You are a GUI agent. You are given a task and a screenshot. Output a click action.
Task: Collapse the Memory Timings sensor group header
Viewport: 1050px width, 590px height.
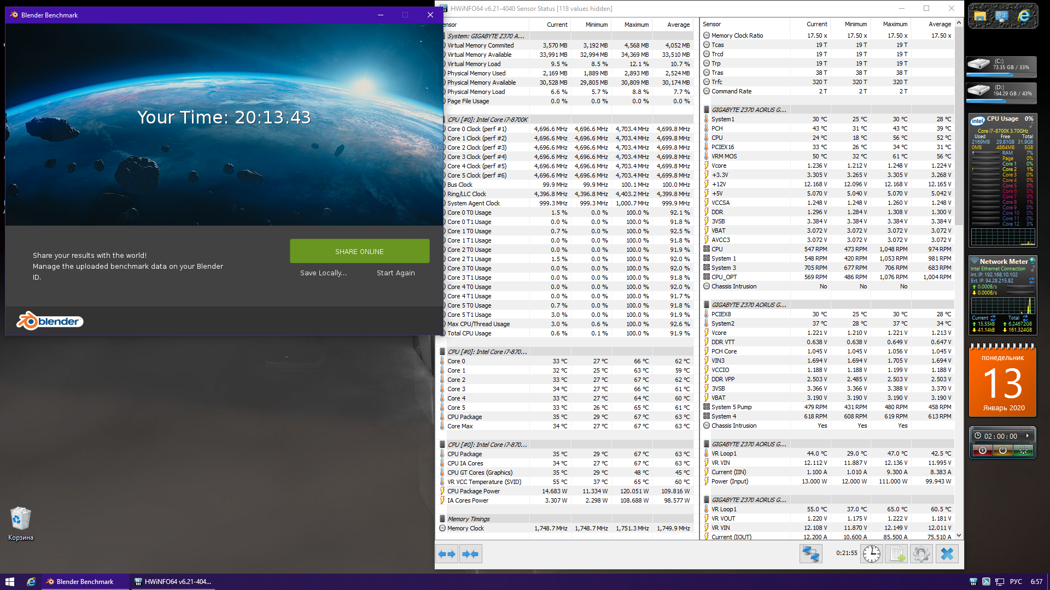pos(468,519)
